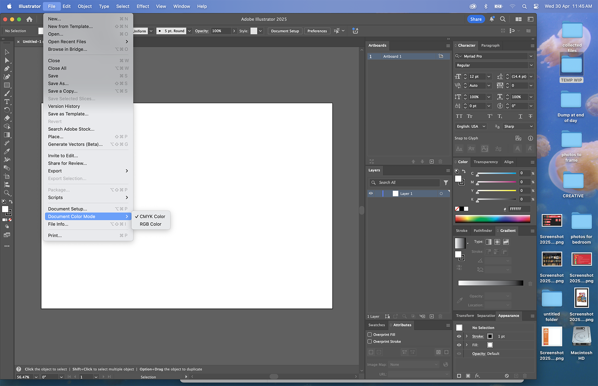The height and width of the screenshot is (386, 598).
Task: Click the Share button in the title bar
Action: pos(476,19)
